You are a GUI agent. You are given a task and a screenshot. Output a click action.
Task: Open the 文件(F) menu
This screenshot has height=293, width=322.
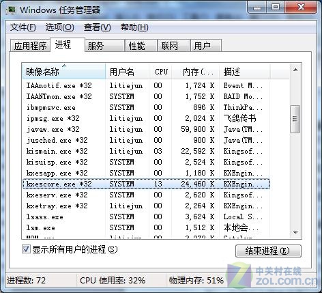point(23,27)
